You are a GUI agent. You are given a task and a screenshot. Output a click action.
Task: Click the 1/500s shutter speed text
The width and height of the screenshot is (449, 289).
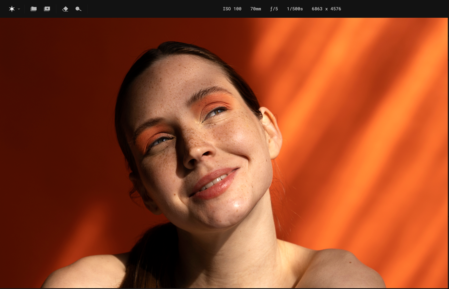point(295,9)
